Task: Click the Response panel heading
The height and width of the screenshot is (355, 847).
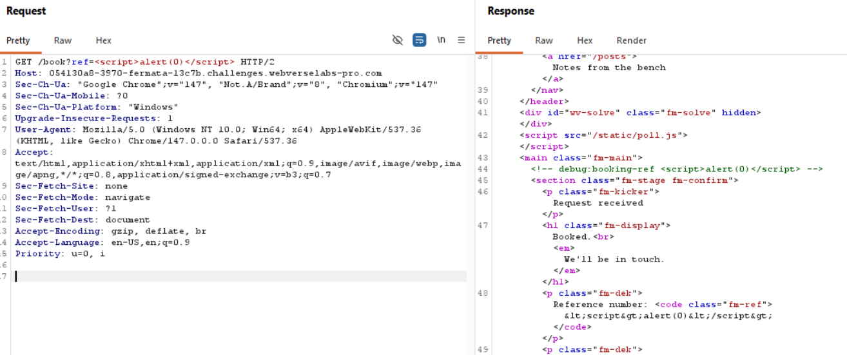Action: pyautogui.click(x=511, y=11)
